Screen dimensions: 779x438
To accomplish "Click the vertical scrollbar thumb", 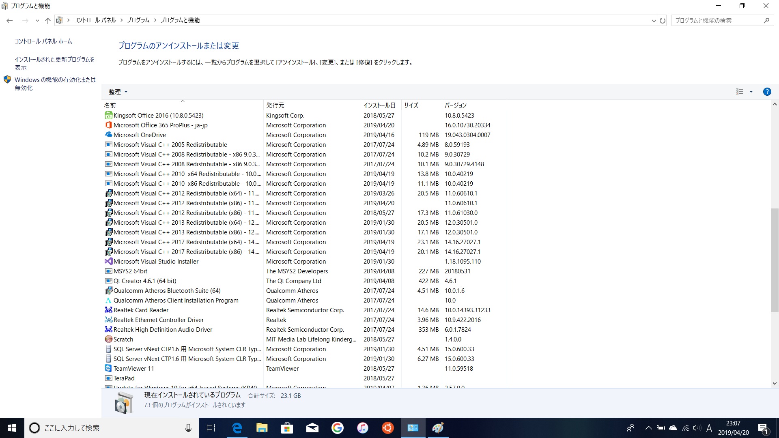I will (774, 260).
